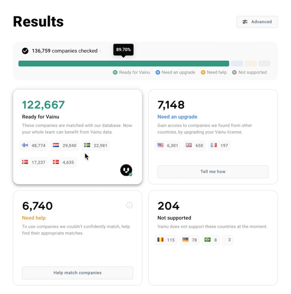Click the Finland flag chip showing 48,774

[34, 146]
